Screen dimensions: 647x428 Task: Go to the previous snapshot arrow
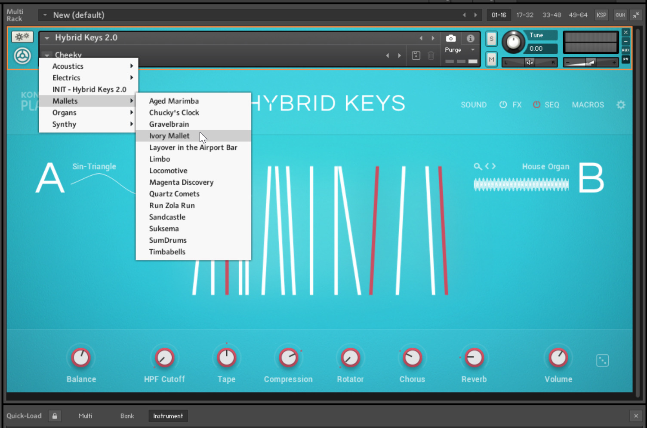(x=387, y=55)
